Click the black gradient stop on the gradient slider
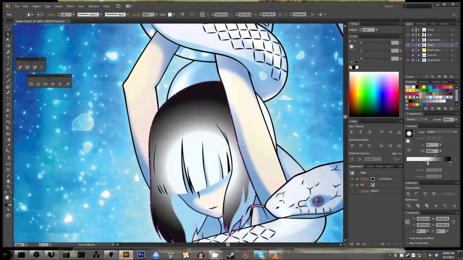463x260 pixels. tap(450, 163)
